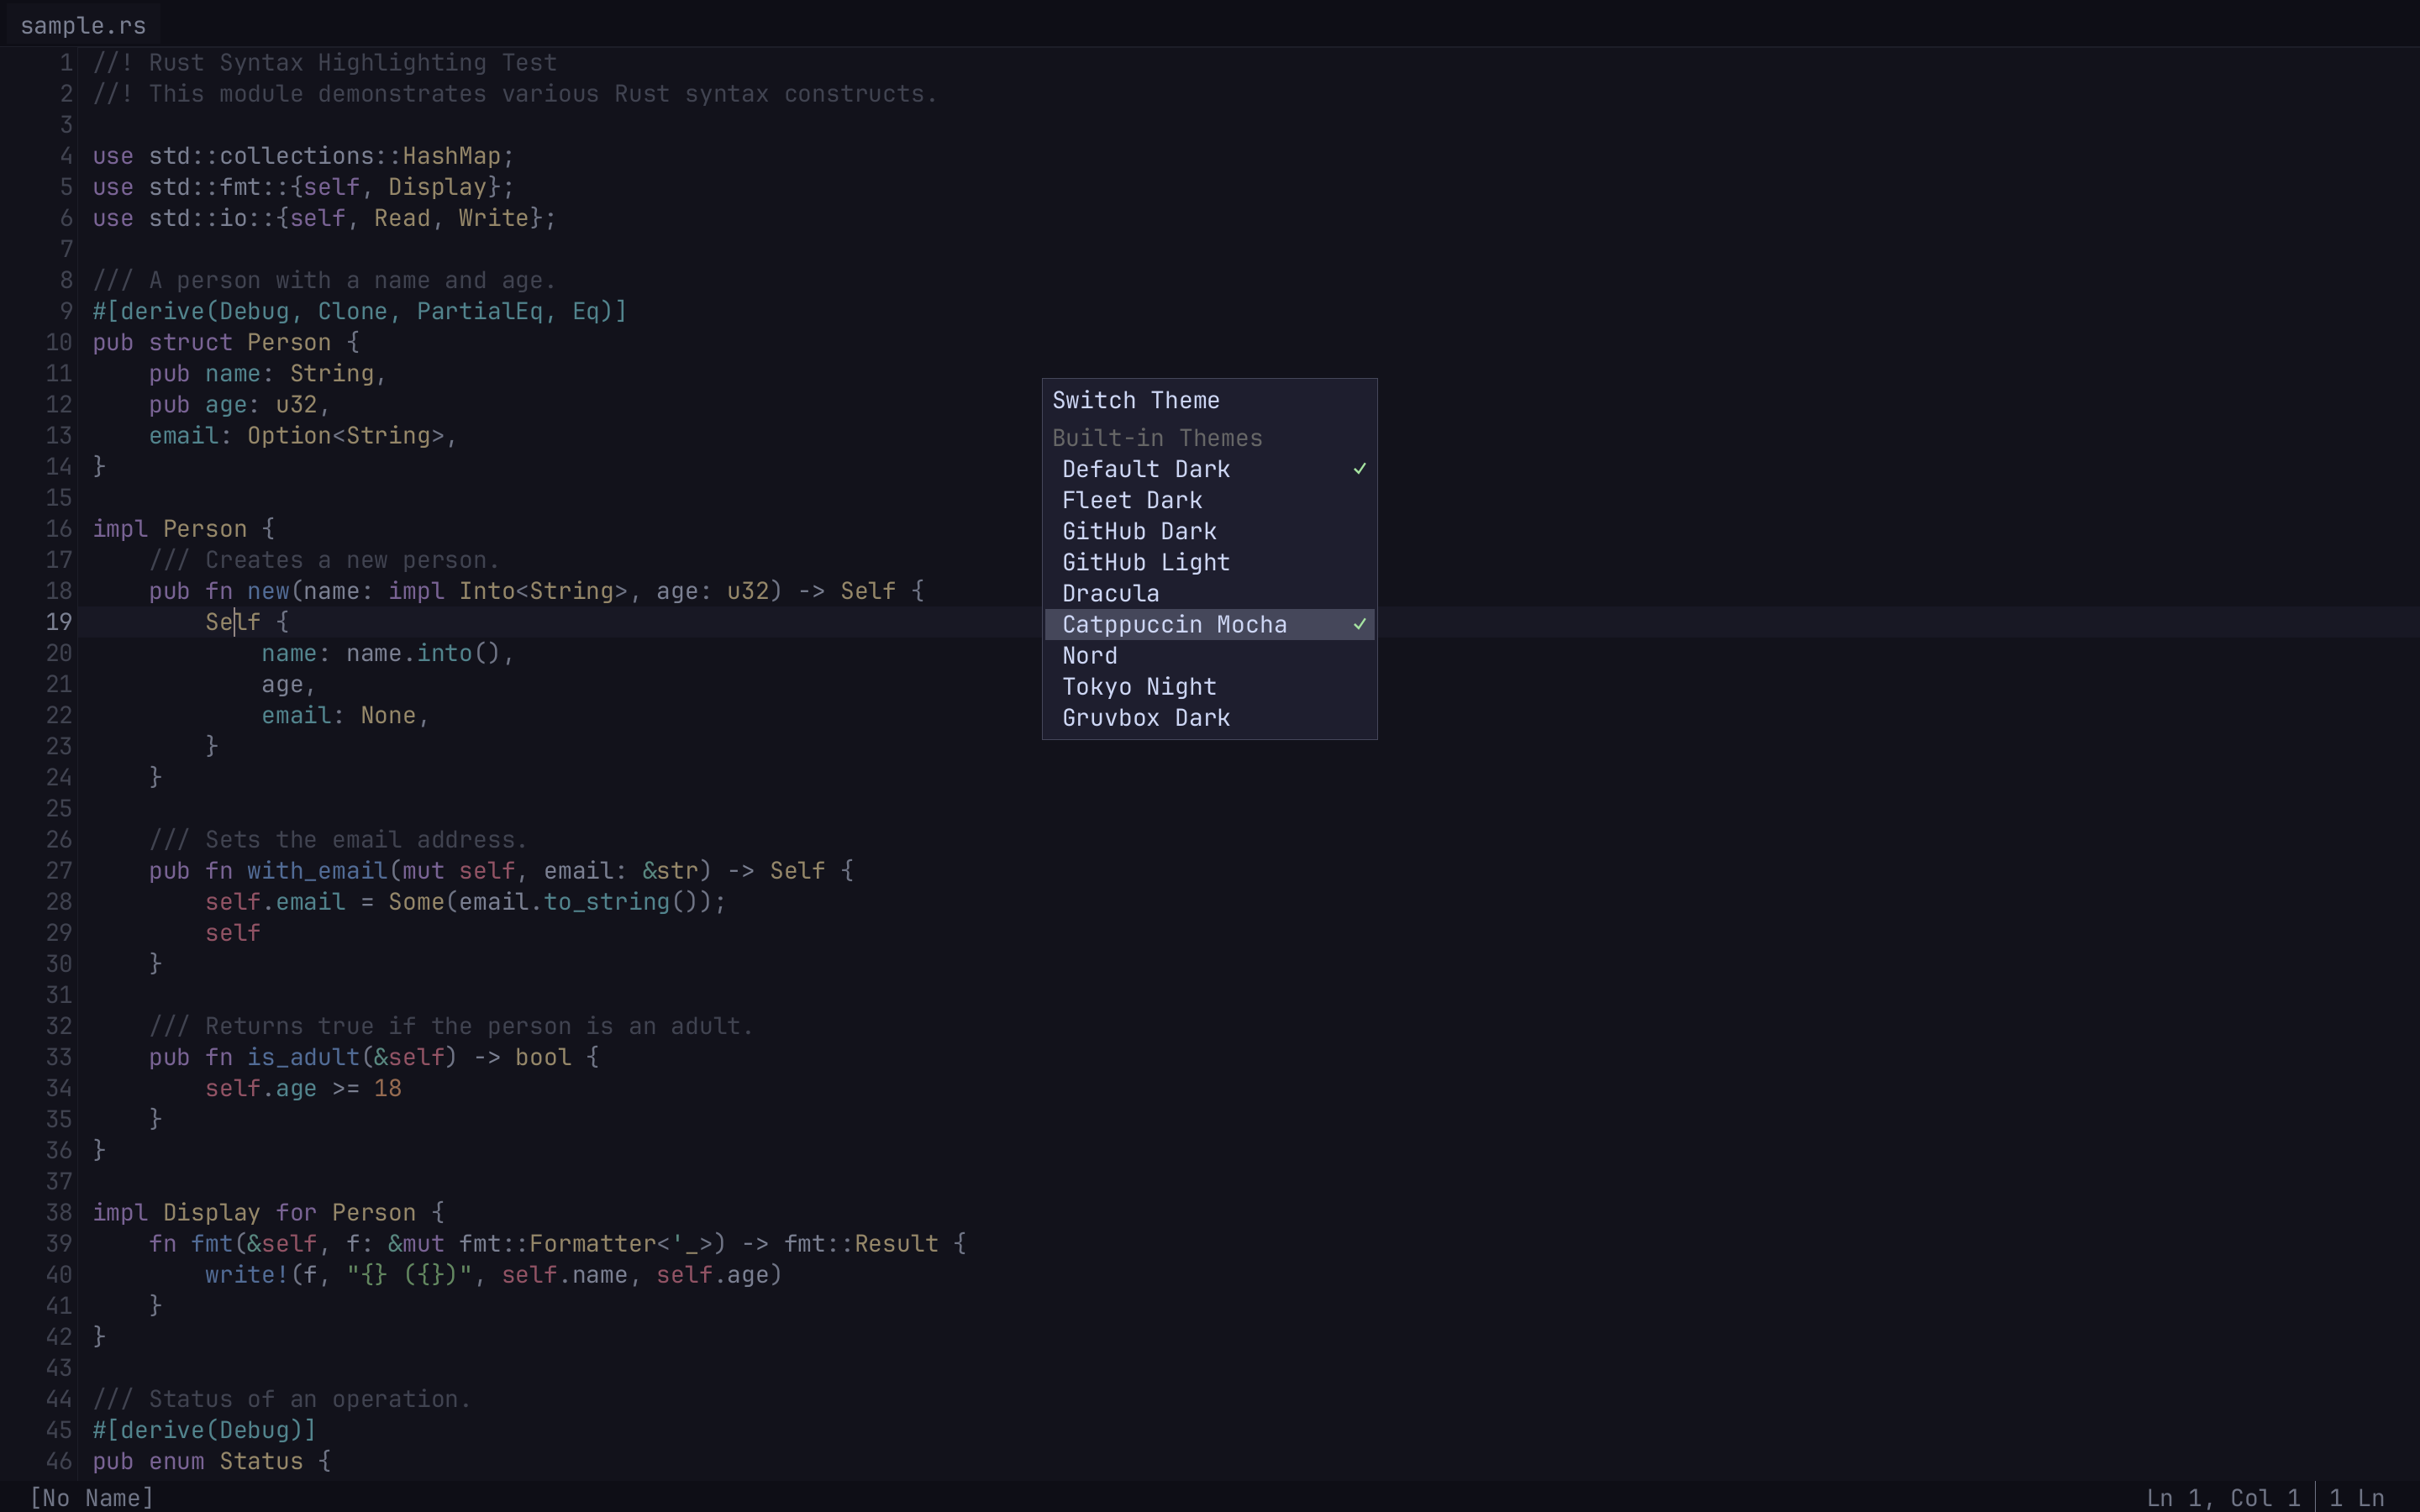Select the GitHub Dark theme

[x=1139, y=531]
